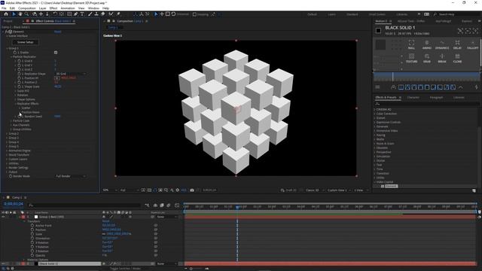
Task: Expand the Group 2 section
Action: 8,134
